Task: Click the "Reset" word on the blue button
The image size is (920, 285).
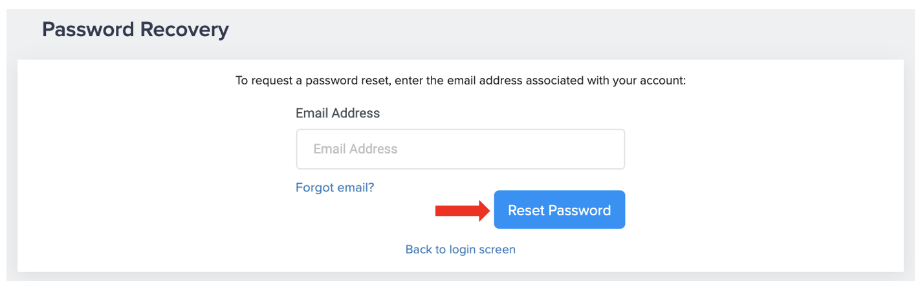Action: click(526, 210)
